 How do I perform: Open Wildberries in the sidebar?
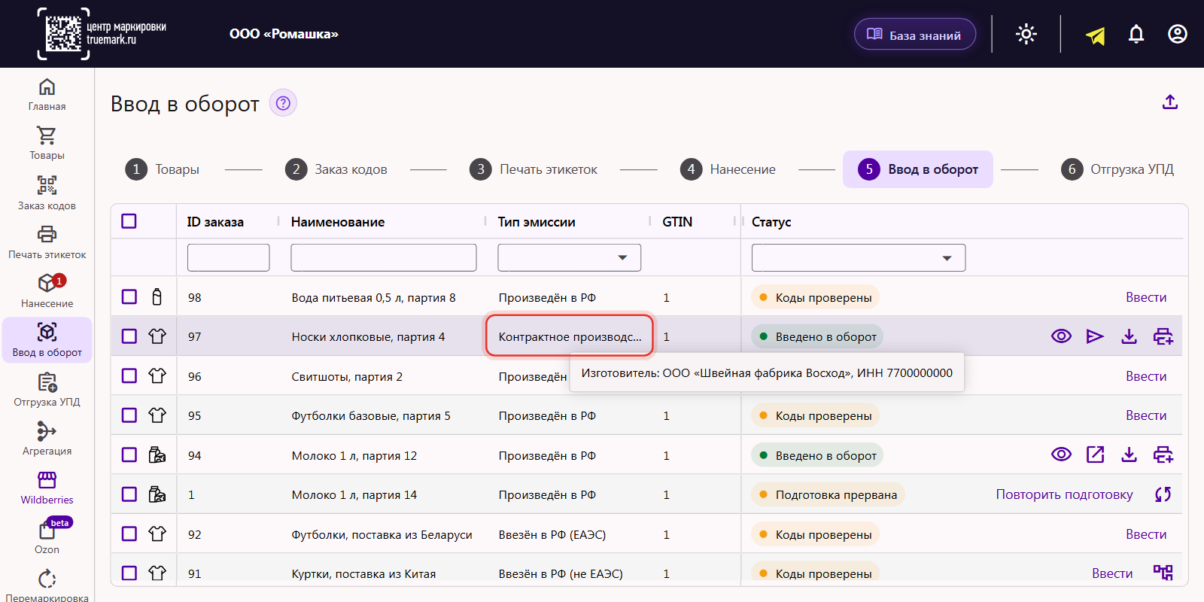point(47,488)
